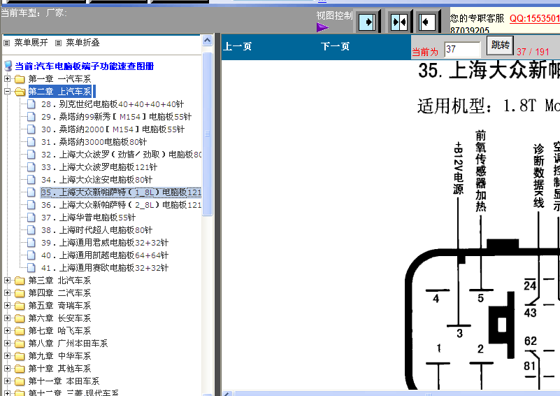The image size is (560, 396).
Task: Click the purple arrow under 视图控制
Action: (322, 27)
